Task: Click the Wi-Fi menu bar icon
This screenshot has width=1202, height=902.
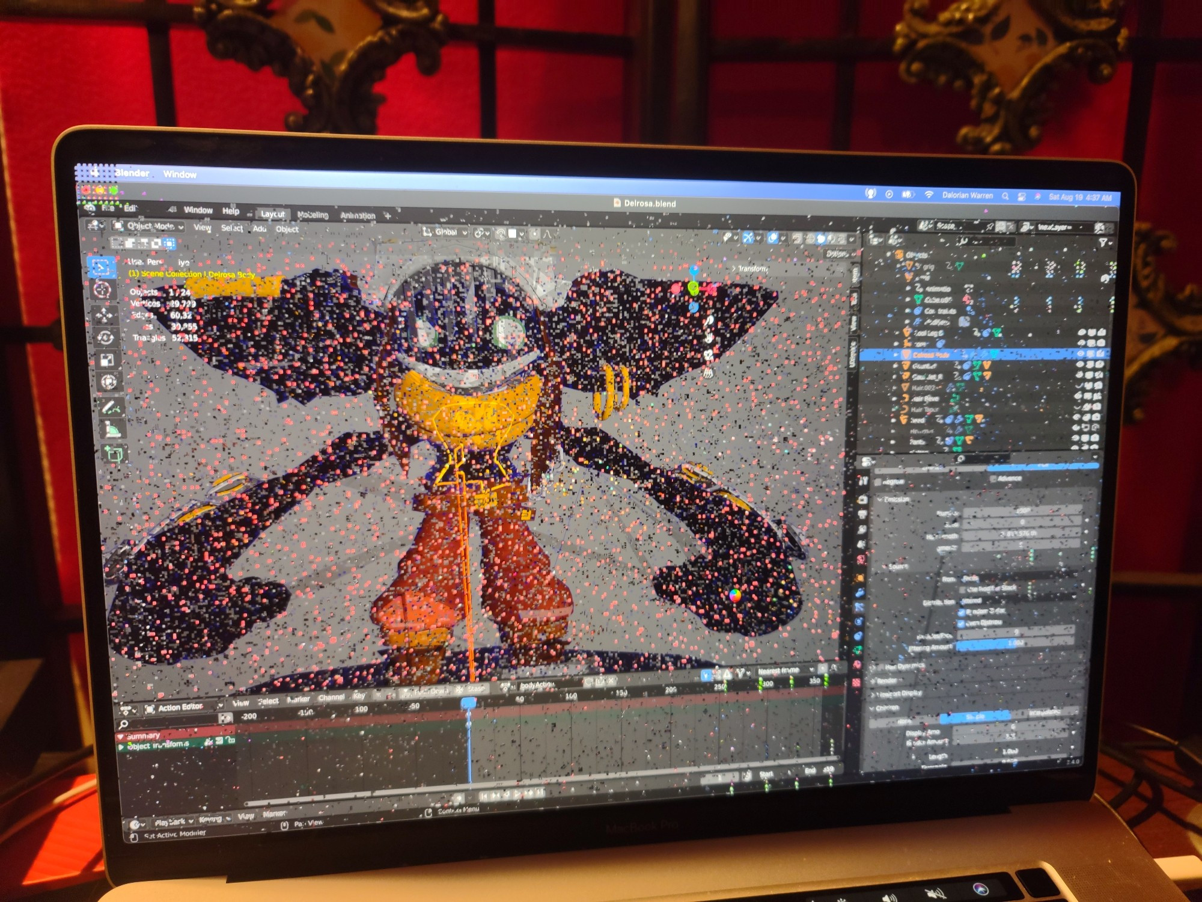Action: point(929,195)
